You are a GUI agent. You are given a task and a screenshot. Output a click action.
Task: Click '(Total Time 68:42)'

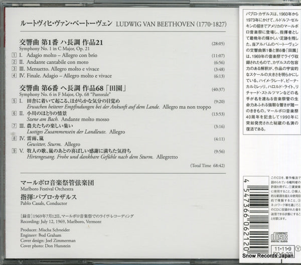click(x=208, y=166)
